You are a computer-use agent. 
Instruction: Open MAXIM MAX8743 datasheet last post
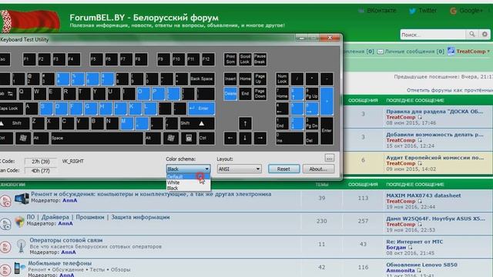(x=424, y=195)
